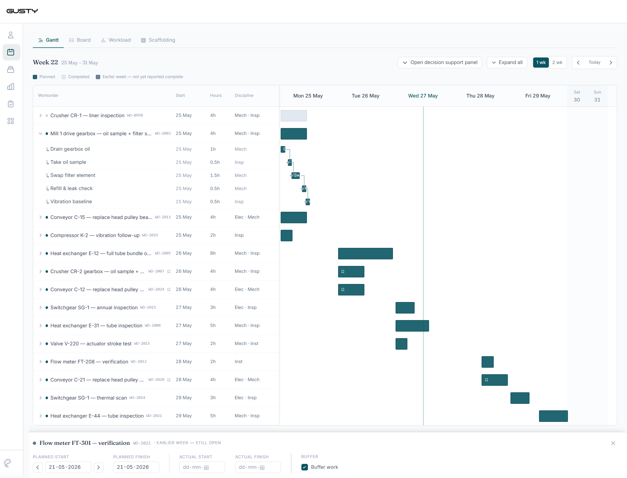
Task: Click Expand all button
Action: [507, 62]
